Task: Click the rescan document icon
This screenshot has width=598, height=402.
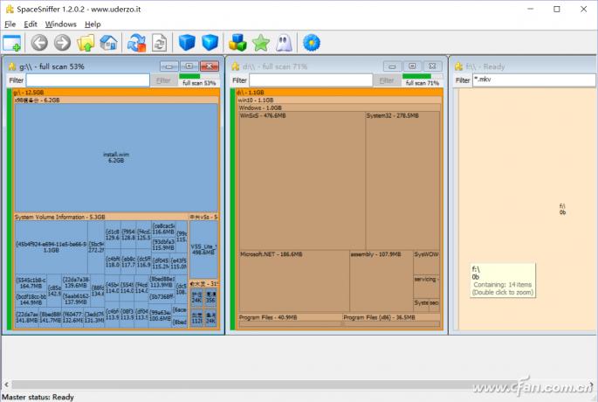Action: pyautogui.click(x=160, y=43)
